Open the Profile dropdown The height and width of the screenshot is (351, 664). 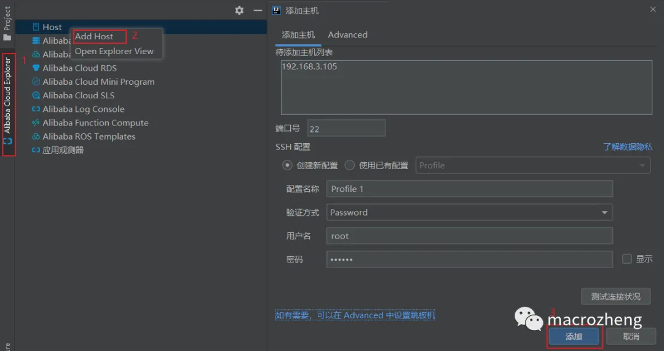[532, 165]
